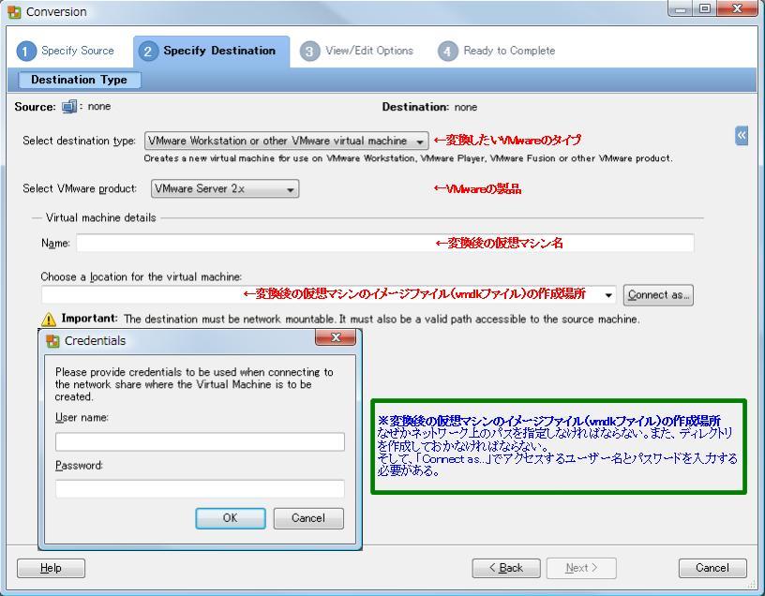Click the virtual machine Name field

point(385,243)
